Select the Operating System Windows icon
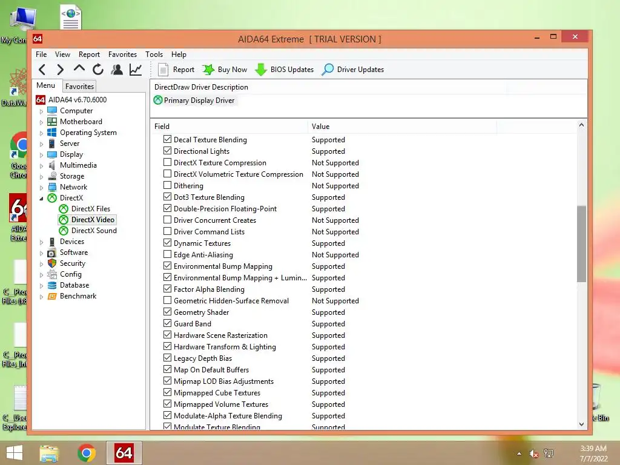This screenshot has height=465, width=620. pyautogui.click(x=52, y=133)
